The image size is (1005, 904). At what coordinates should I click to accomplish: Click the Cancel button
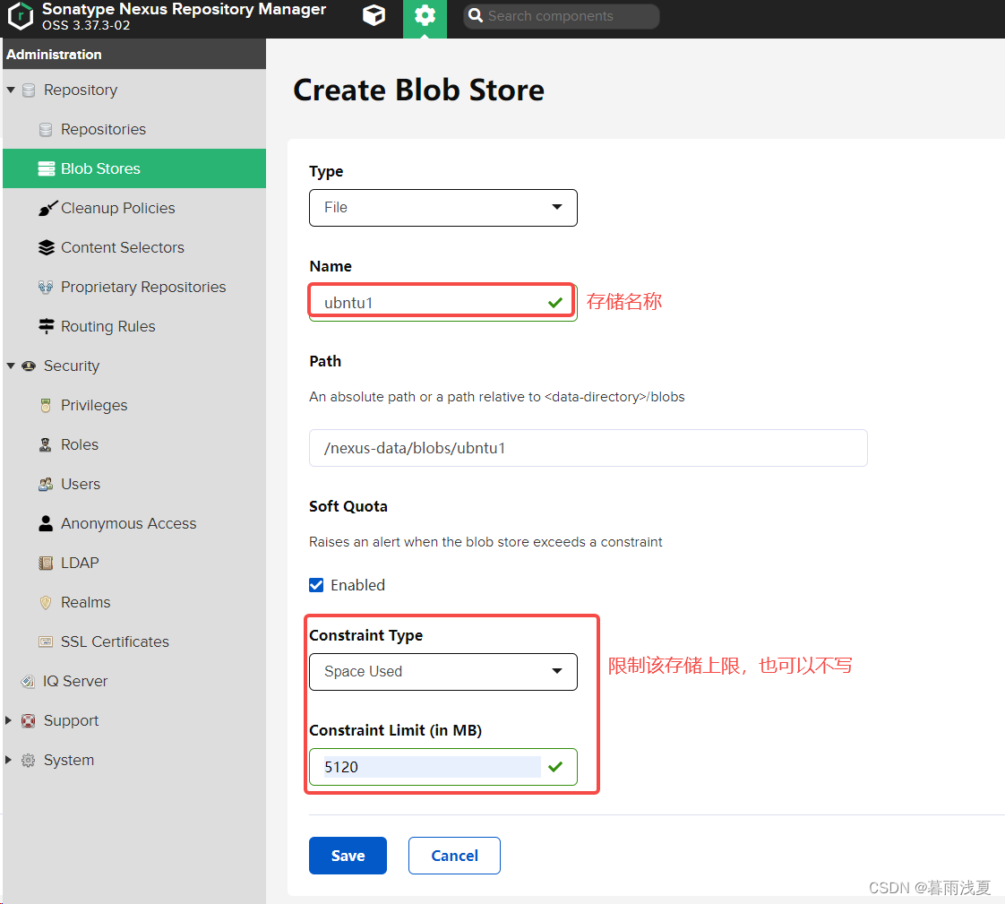point(454,856)
